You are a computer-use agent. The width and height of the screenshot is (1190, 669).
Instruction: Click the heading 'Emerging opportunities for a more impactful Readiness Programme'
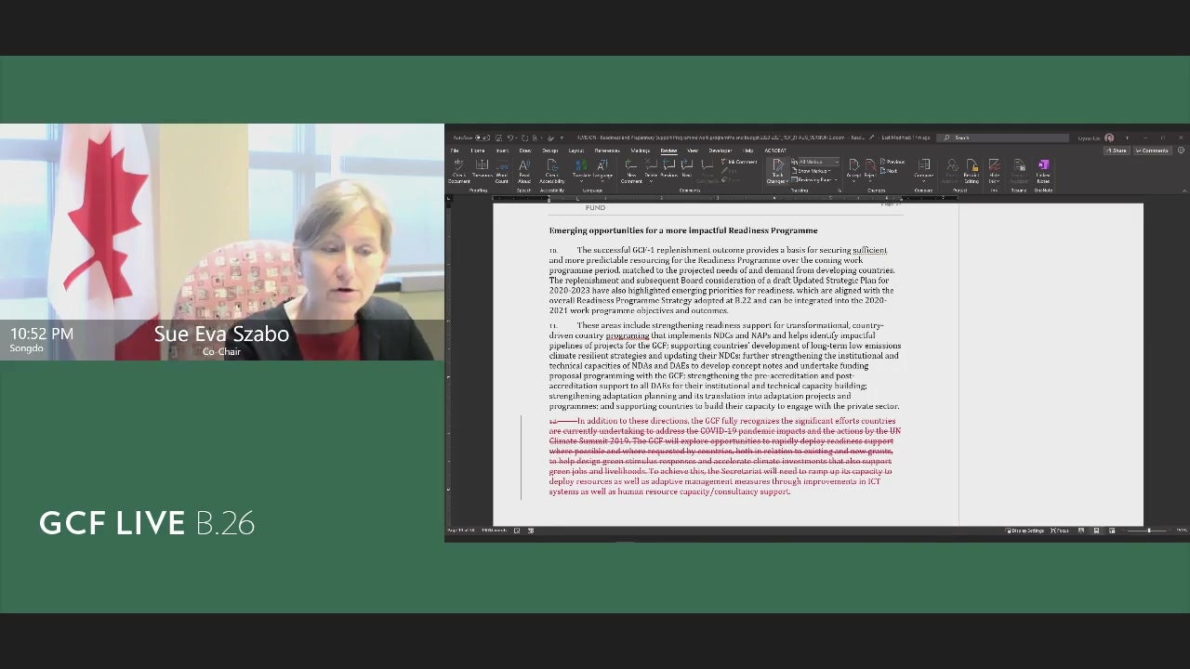click(683, 230)
